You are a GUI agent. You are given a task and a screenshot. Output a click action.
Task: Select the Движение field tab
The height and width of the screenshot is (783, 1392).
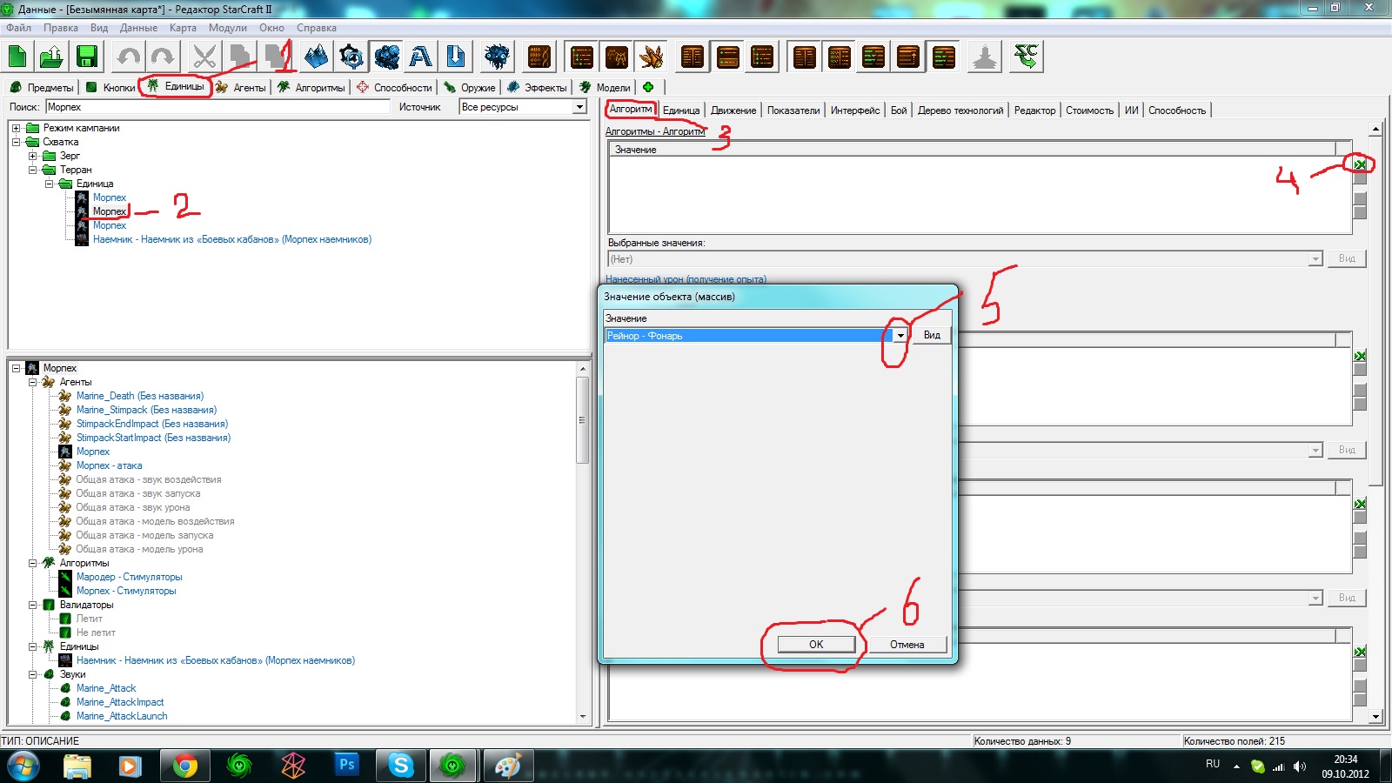pos(733,110)
